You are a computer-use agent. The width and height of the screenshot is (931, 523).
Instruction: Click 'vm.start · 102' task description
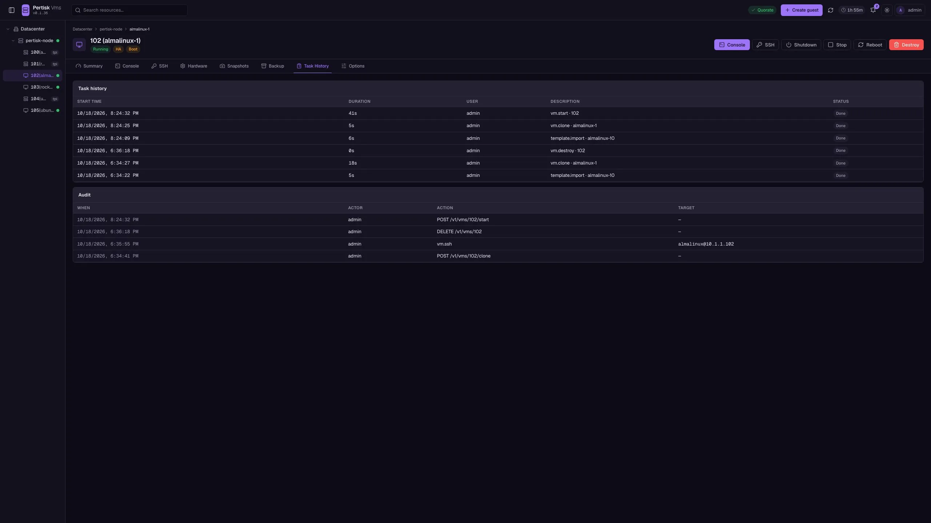point(564,113)
